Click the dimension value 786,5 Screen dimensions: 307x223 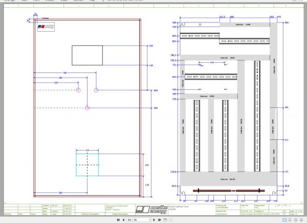coord(173,55)
